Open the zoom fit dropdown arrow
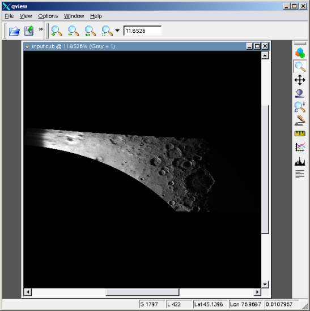 [117, 31]
